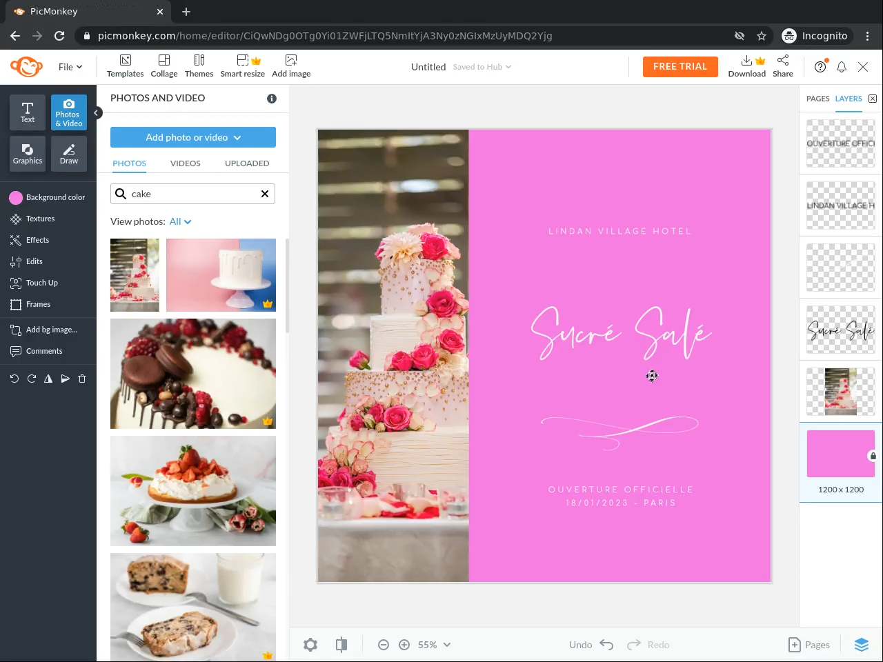Collapse the Photos and Video side panel
The image size is (883, 662).
click(x=97, y=112)
